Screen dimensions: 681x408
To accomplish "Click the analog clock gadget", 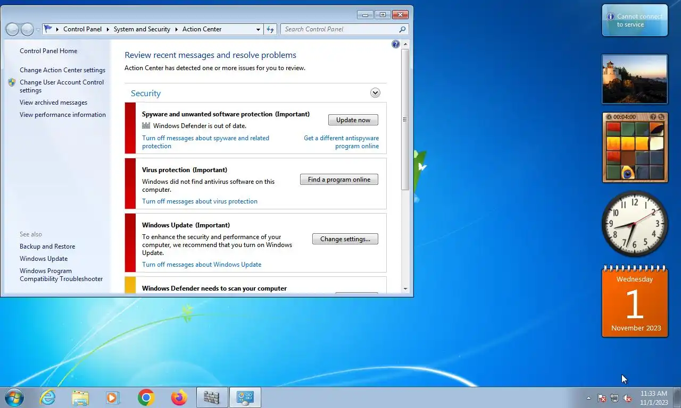I will 635,224.
